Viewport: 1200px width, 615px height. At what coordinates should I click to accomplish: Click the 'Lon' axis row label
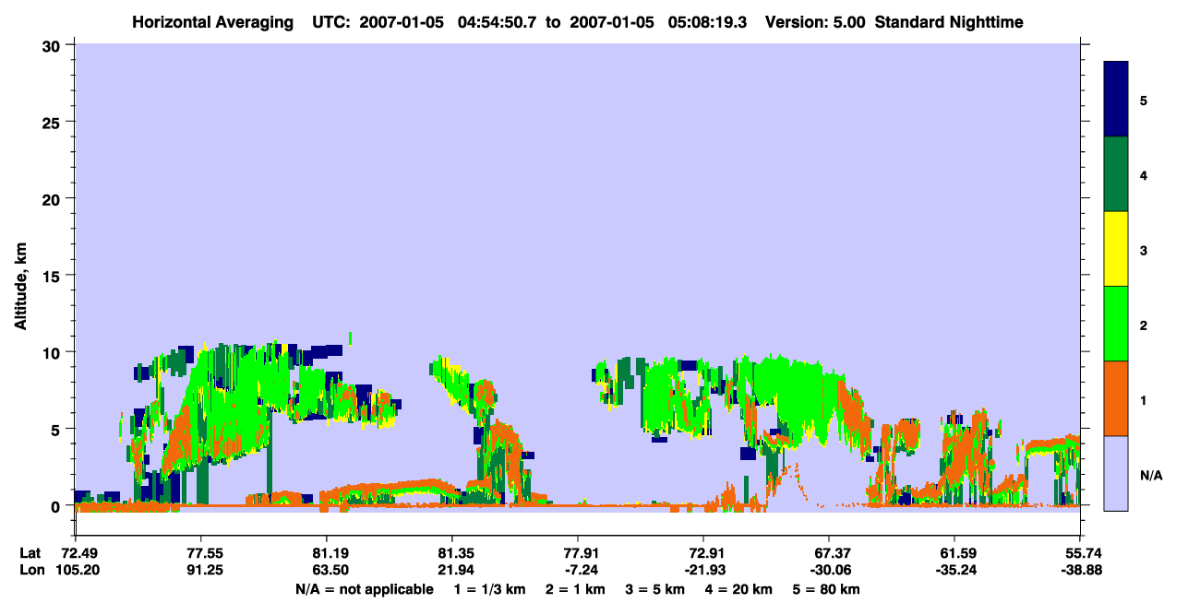30,570
